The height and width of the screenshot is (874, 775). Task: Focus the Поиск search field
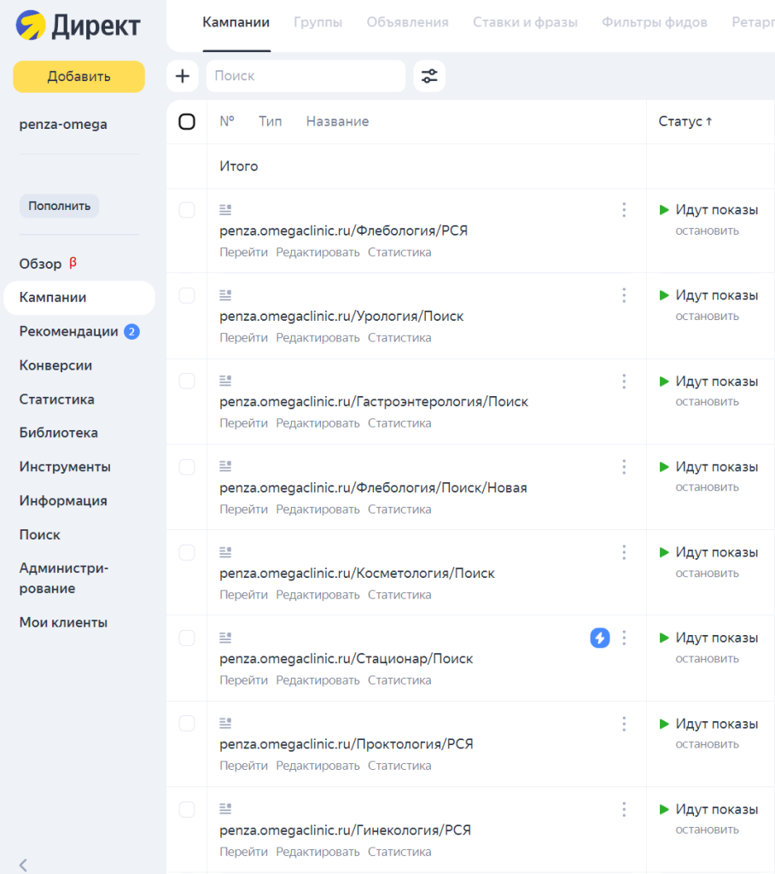pyautogui.click(x=306, y=76)
